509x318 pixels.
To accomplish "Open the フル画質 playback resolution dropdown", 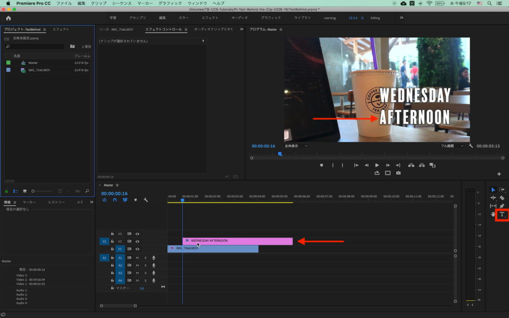I will pos(451,146).
